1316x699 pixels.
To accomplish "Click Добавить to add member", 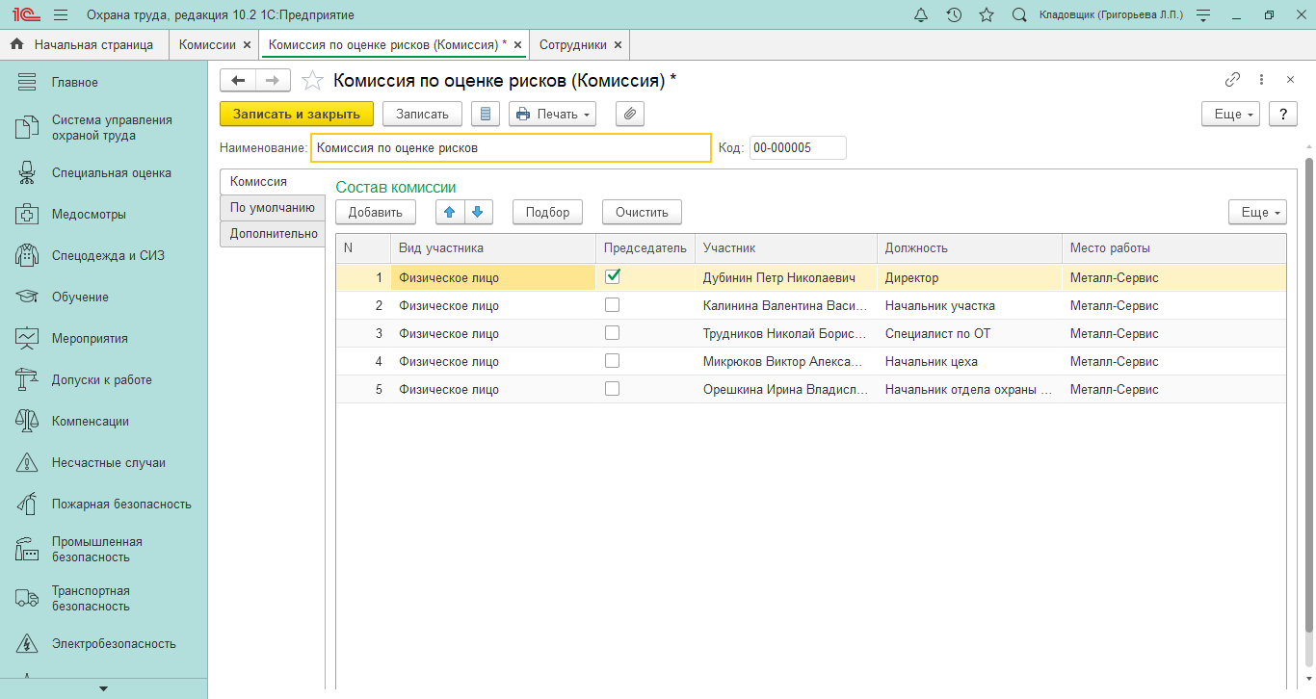I will click(376, 212).
